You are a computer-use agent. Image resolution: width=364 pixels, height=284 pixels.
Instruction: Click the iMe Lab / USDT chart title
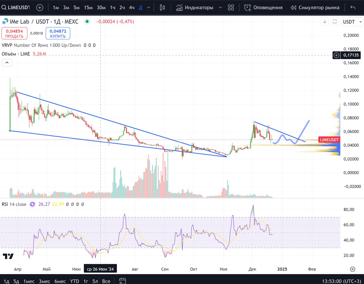(x=44, y=21)
